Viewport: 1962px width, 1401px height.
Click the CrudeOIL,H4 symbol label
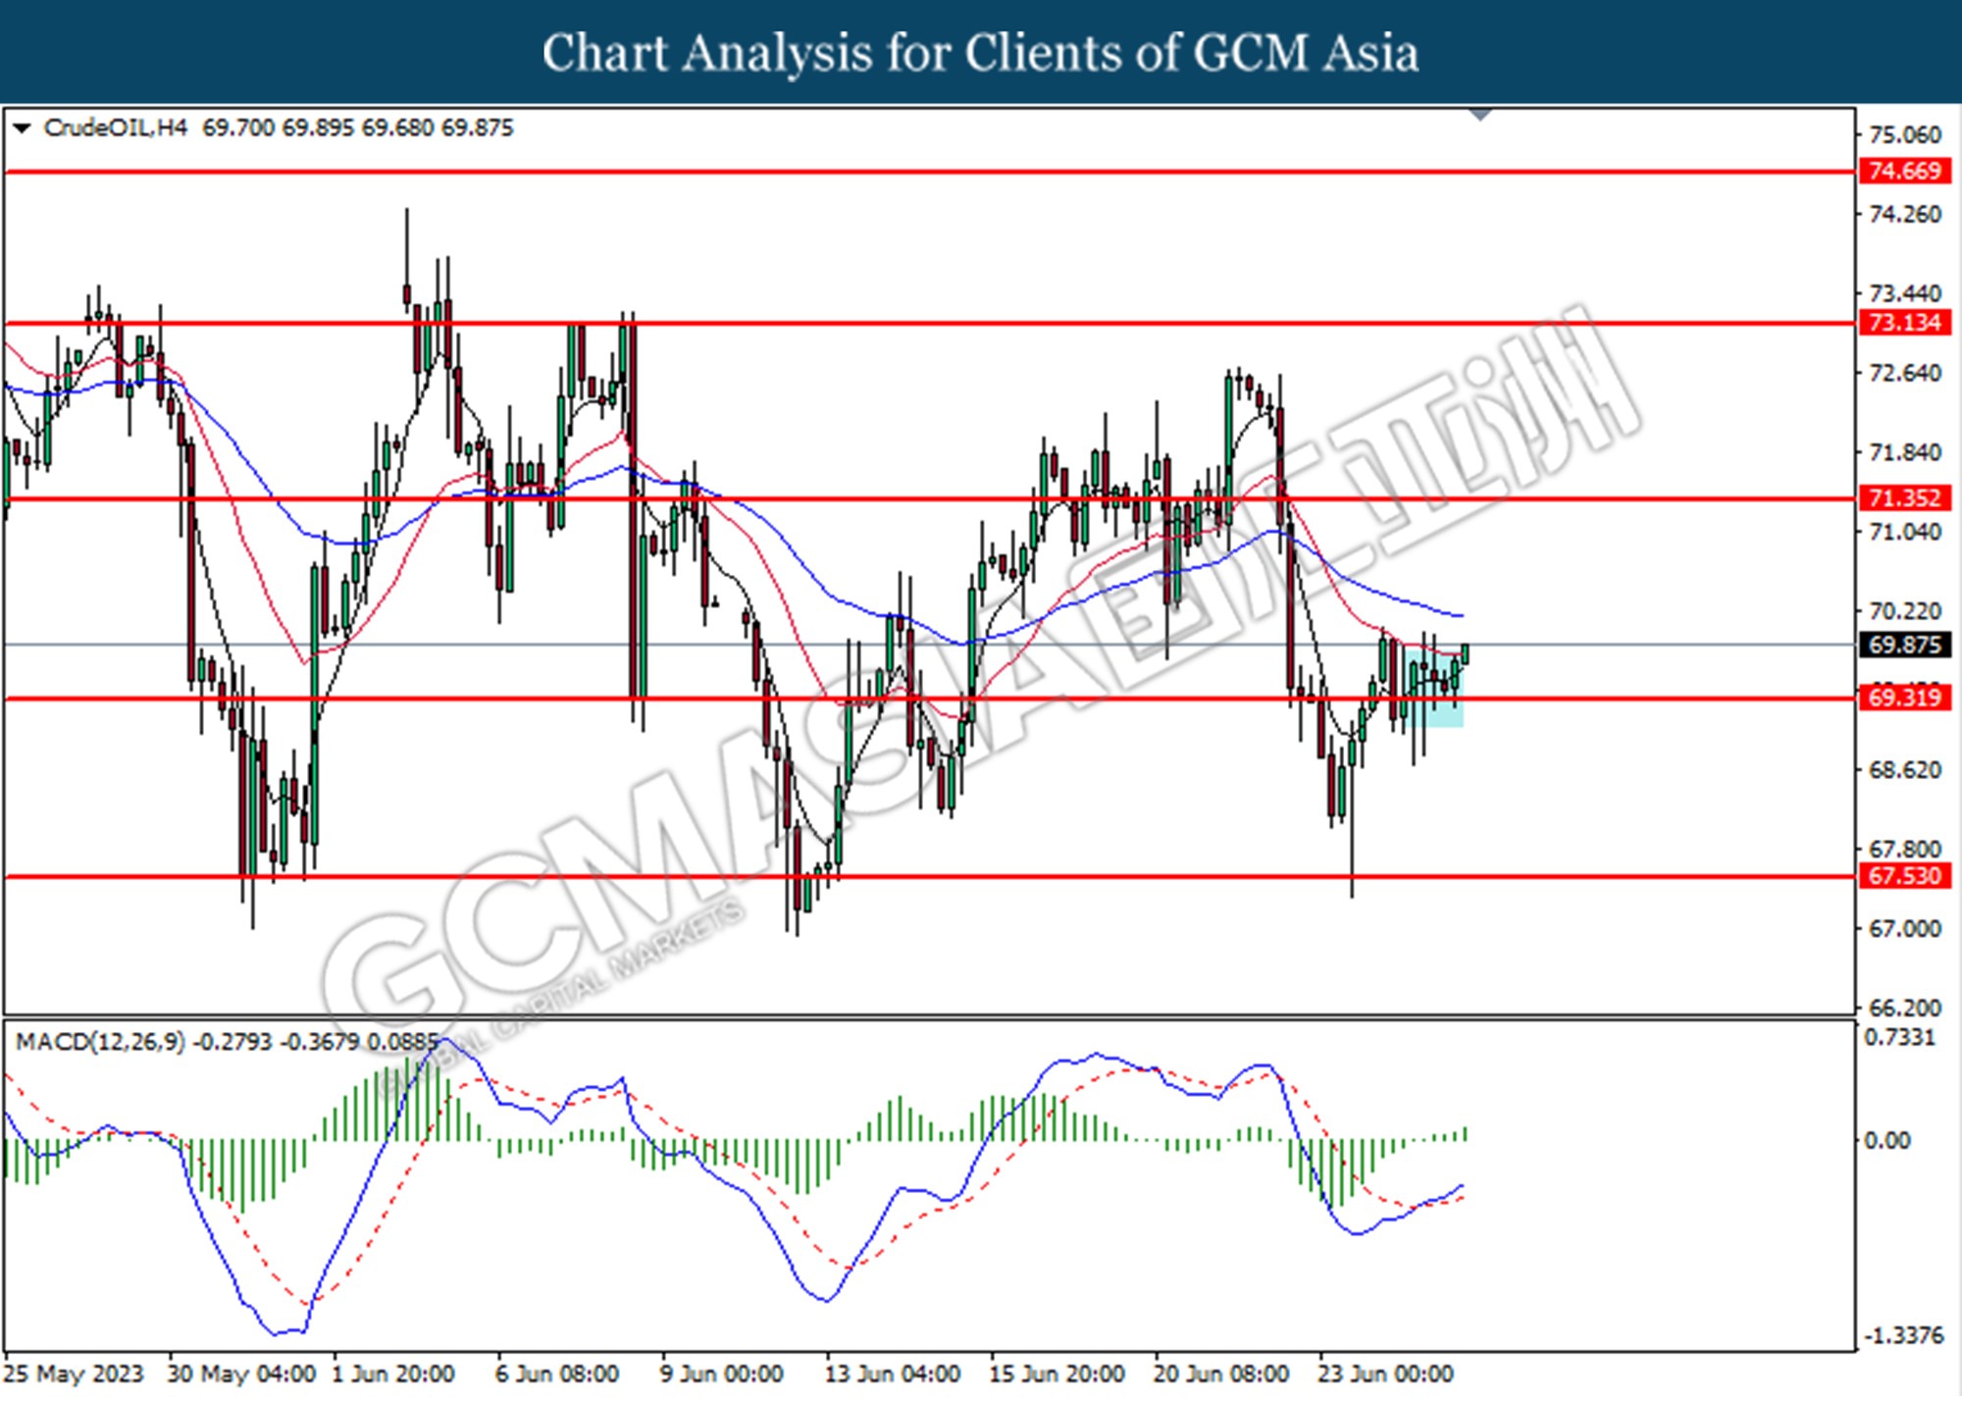pos(116,129)
